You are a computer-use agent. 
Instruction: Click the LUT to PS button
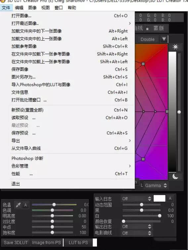[78, 242]
